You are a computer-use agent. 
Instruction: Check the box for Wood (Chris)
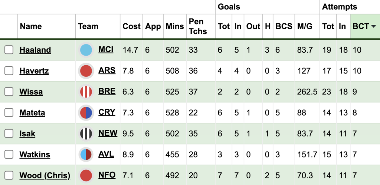[9, 175]
